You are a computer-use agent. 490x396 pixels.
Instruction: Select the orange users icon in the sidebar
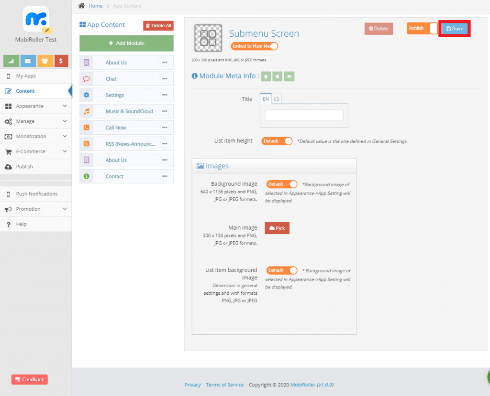[45, 61]
